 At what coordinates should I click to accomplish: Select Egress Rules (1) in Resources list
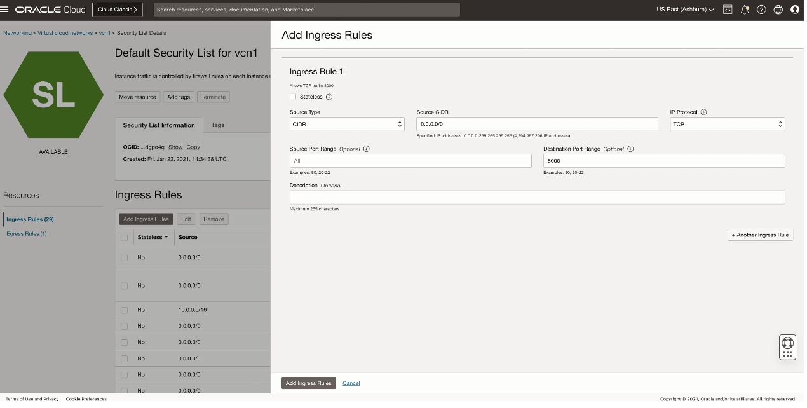pyautogui.click(x=27, y=234)
